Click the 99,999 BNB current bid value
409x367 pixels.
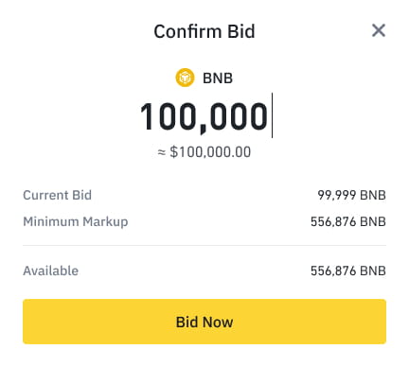pyautogui.click(x=351, y=195)
